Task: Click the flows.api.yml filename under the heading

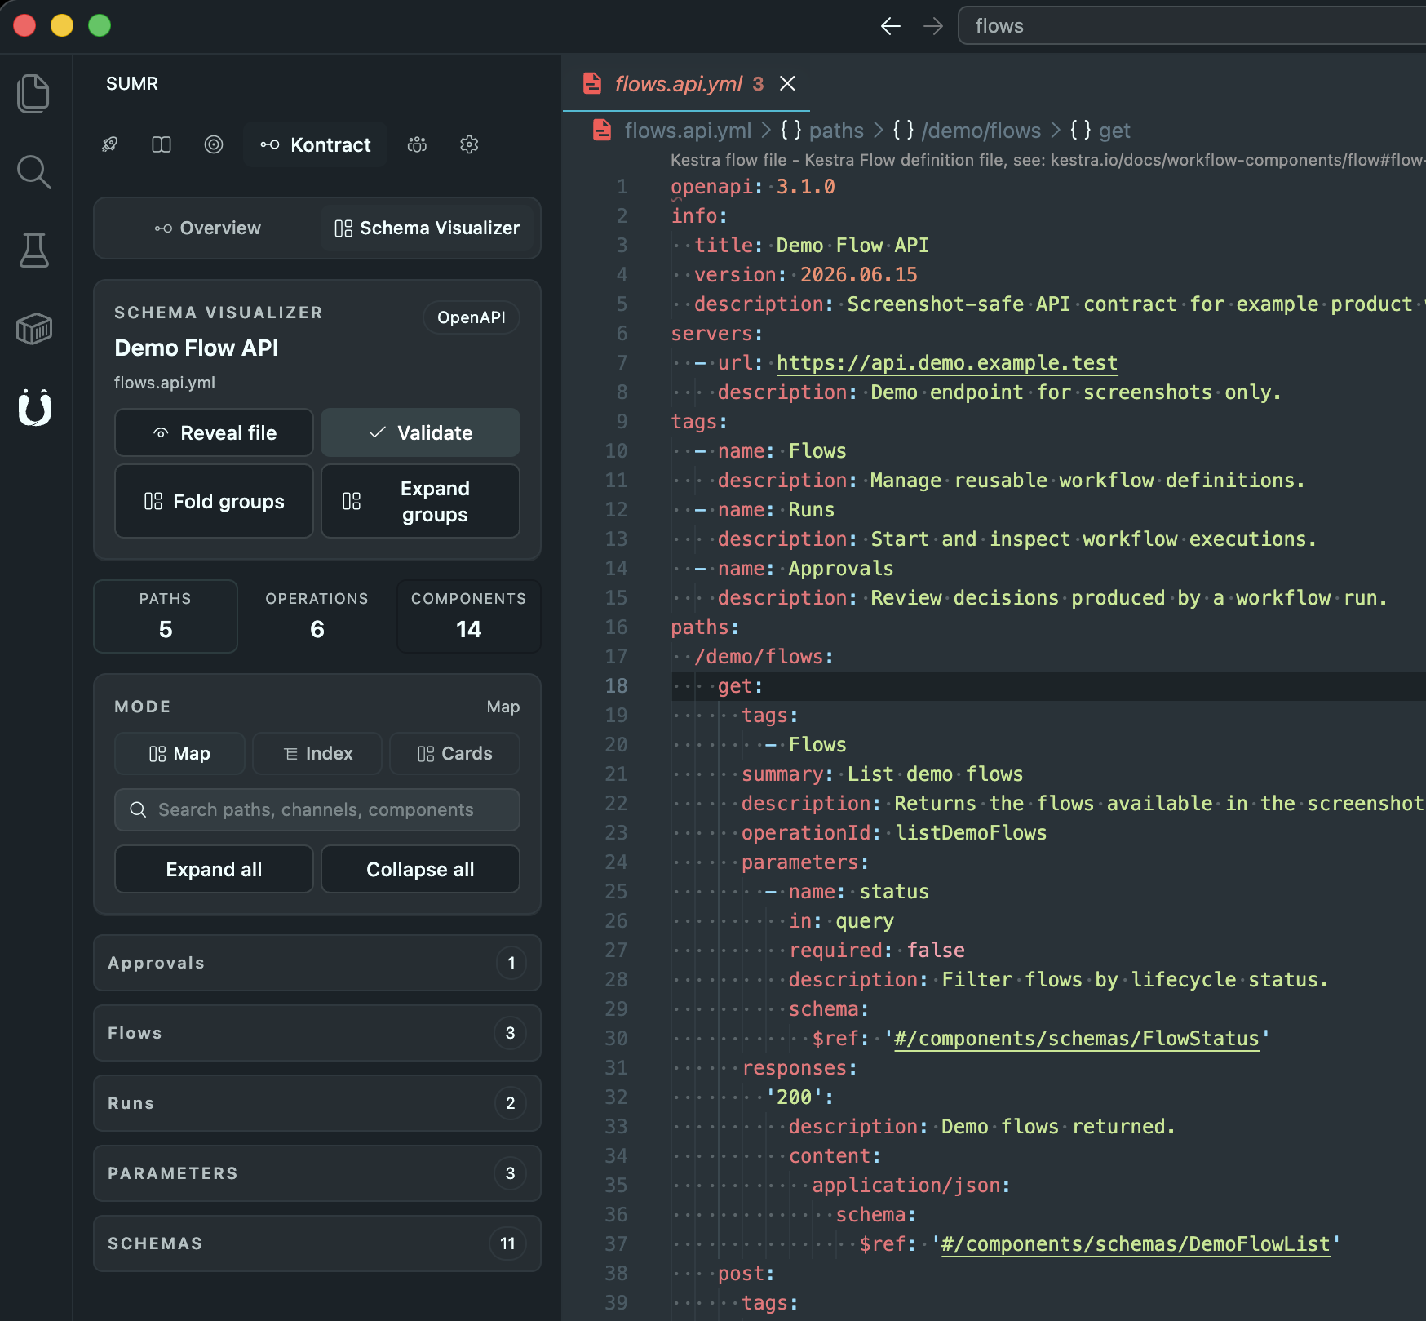Action: 165,383
